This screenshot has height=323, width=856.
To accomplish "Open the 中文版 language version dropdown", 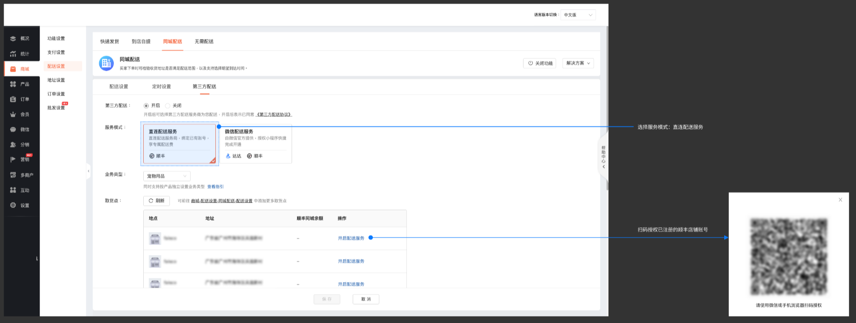I will coord(578,15).
